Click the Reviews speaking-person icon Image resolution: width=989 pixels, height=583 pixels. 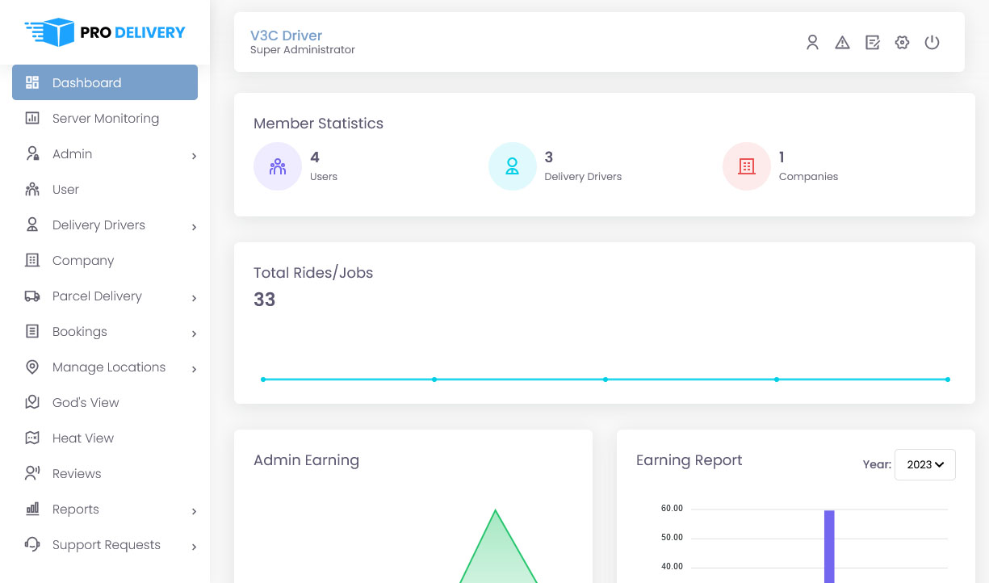pos(32,473)
